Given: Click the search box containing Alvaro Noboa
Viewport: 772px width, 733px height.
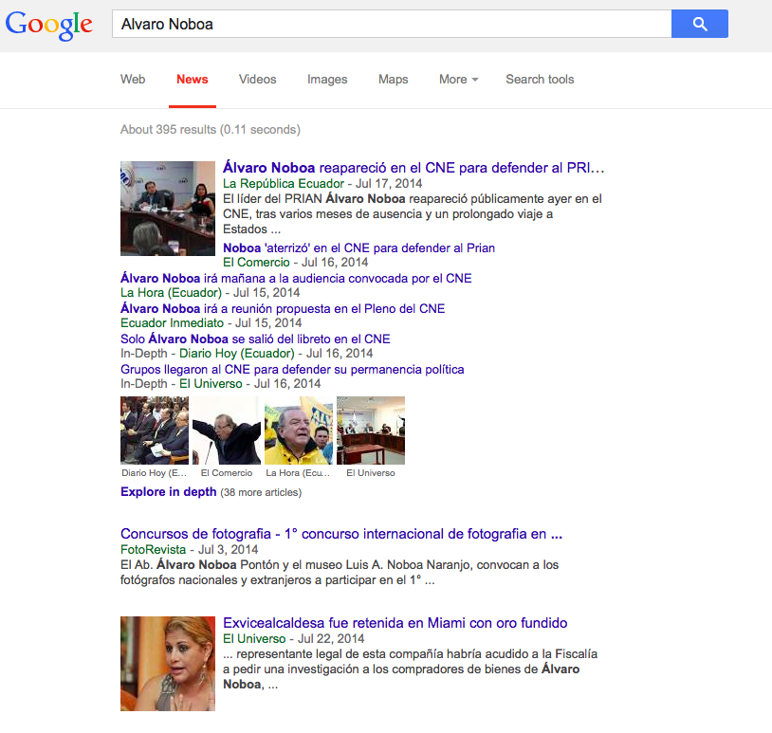Looking at the screenshot, I should [x=391, y=24].
